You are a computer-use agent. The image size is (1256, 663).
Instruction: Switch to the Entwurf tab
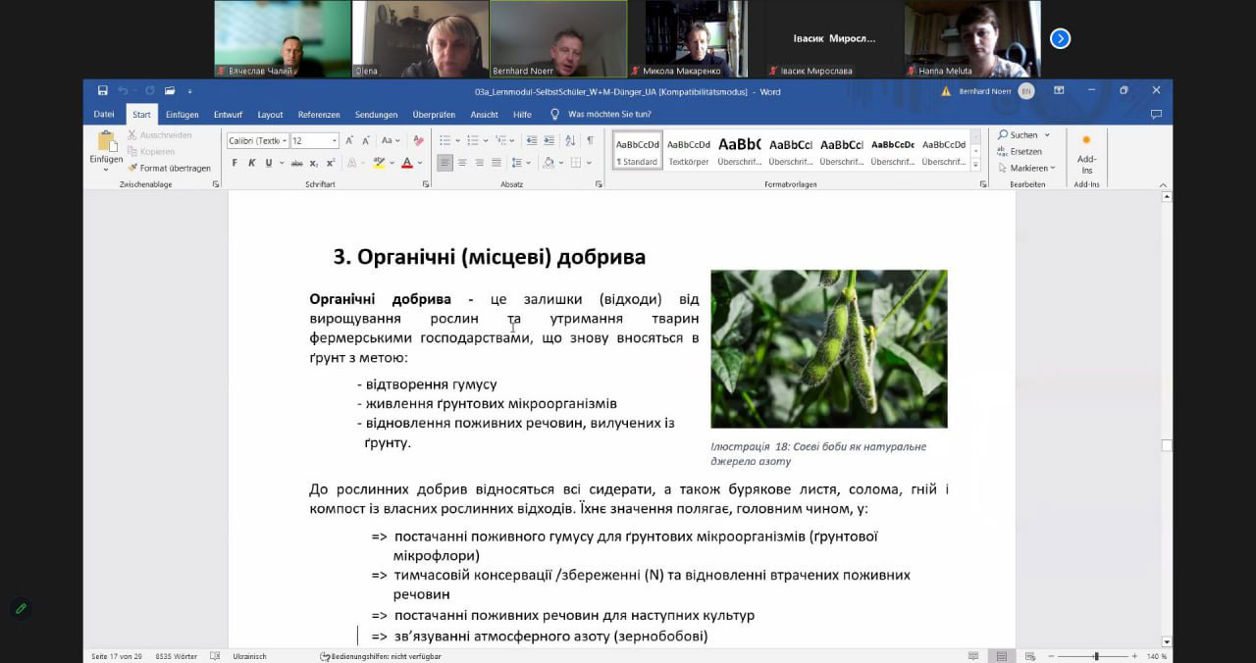click(228, 115)
